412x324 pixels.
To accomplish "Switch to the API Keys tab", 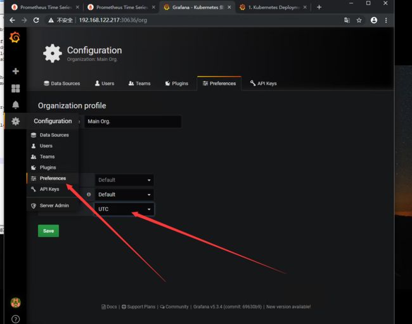I will coord(263,83).
